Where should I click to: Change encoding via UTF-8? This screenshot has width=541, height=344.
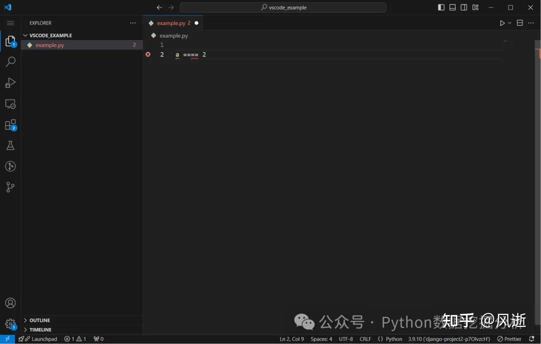[346, 339]
